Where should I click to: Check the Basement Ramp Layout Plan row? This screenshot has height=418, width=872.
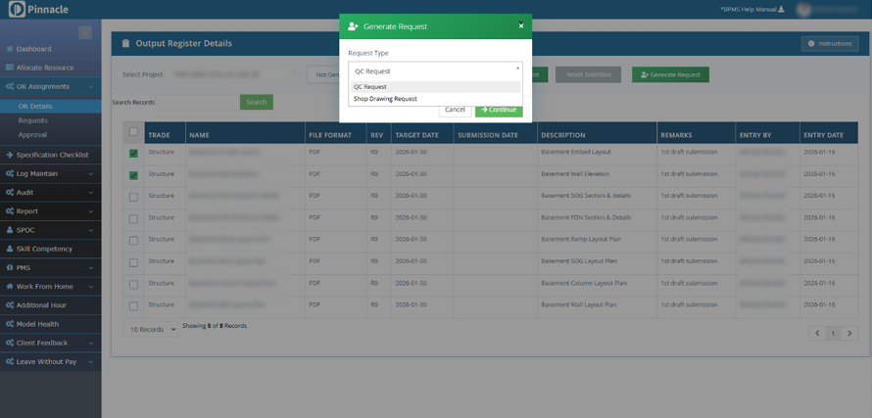click(133, 241)
